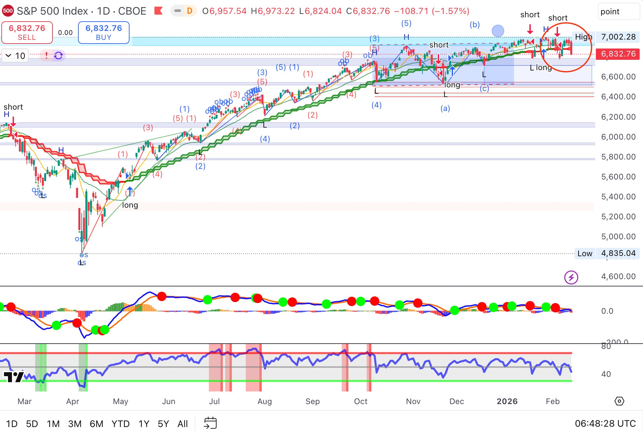This screenshot has width=643, height=434.
Task: Toggle the orange D data indicator
Action: (x=189, y=11)
